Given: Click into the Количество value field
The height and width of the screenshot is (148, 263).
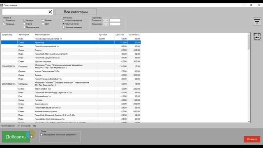Looking at the screenshot, I should 115,24.
